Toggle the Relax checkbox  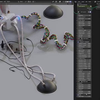(x=78, y=95)
